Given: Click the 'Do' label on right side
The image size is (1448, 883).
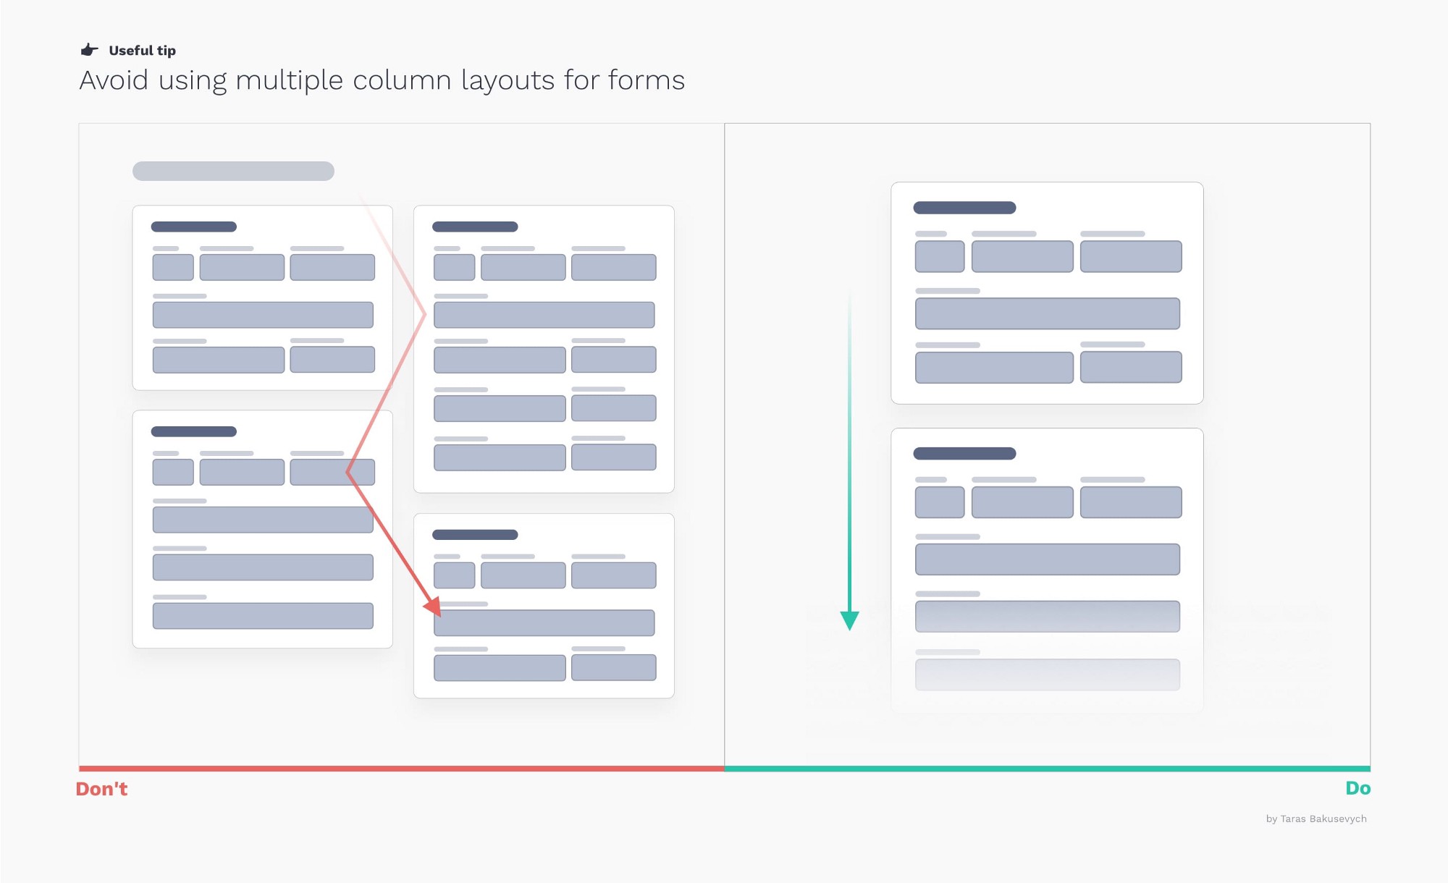Looking at the screenshot, I should click(x=1358, y=787).
